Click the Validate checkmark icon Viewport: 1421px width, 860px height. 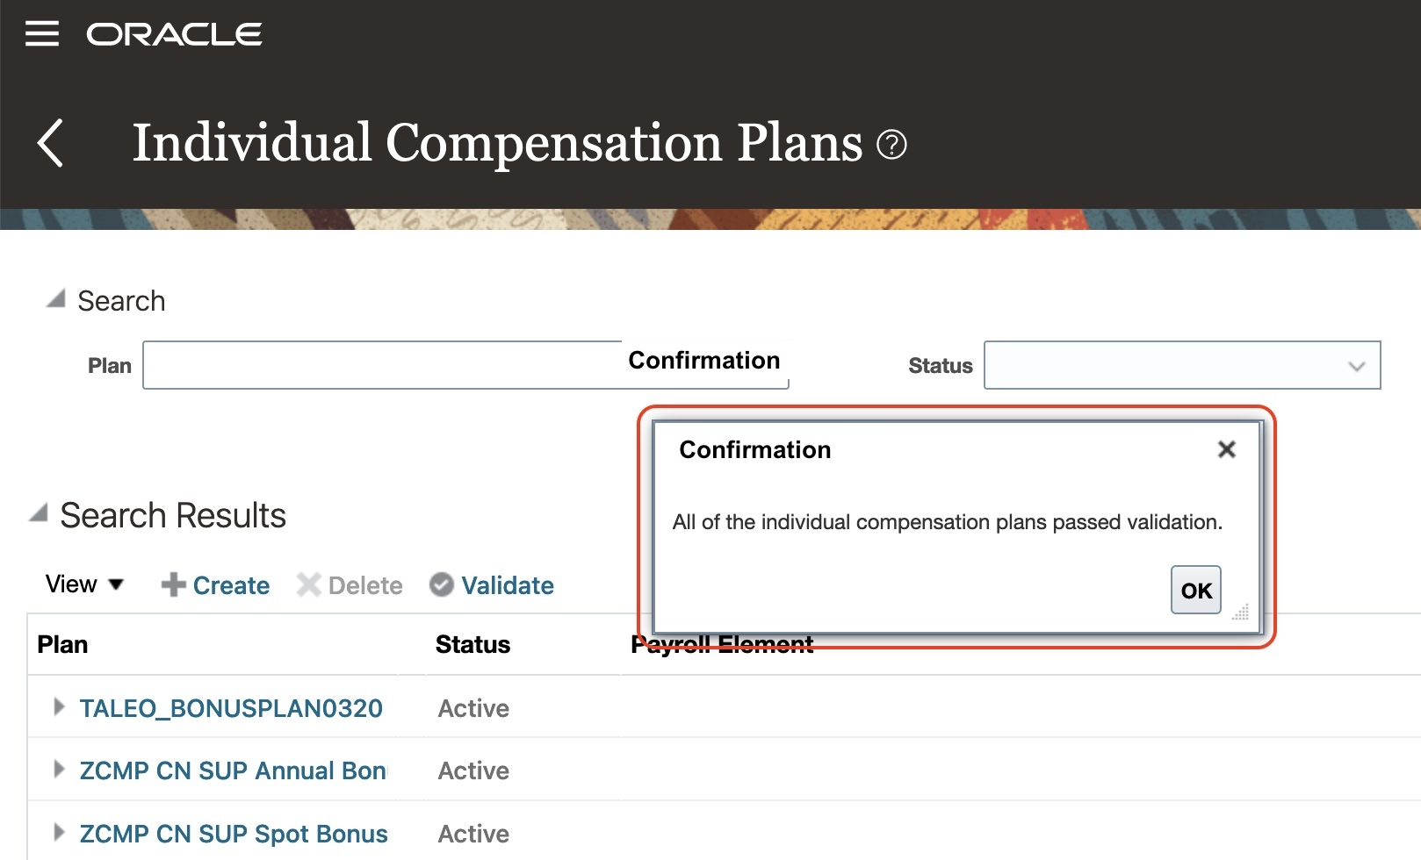tap(441, 584)
